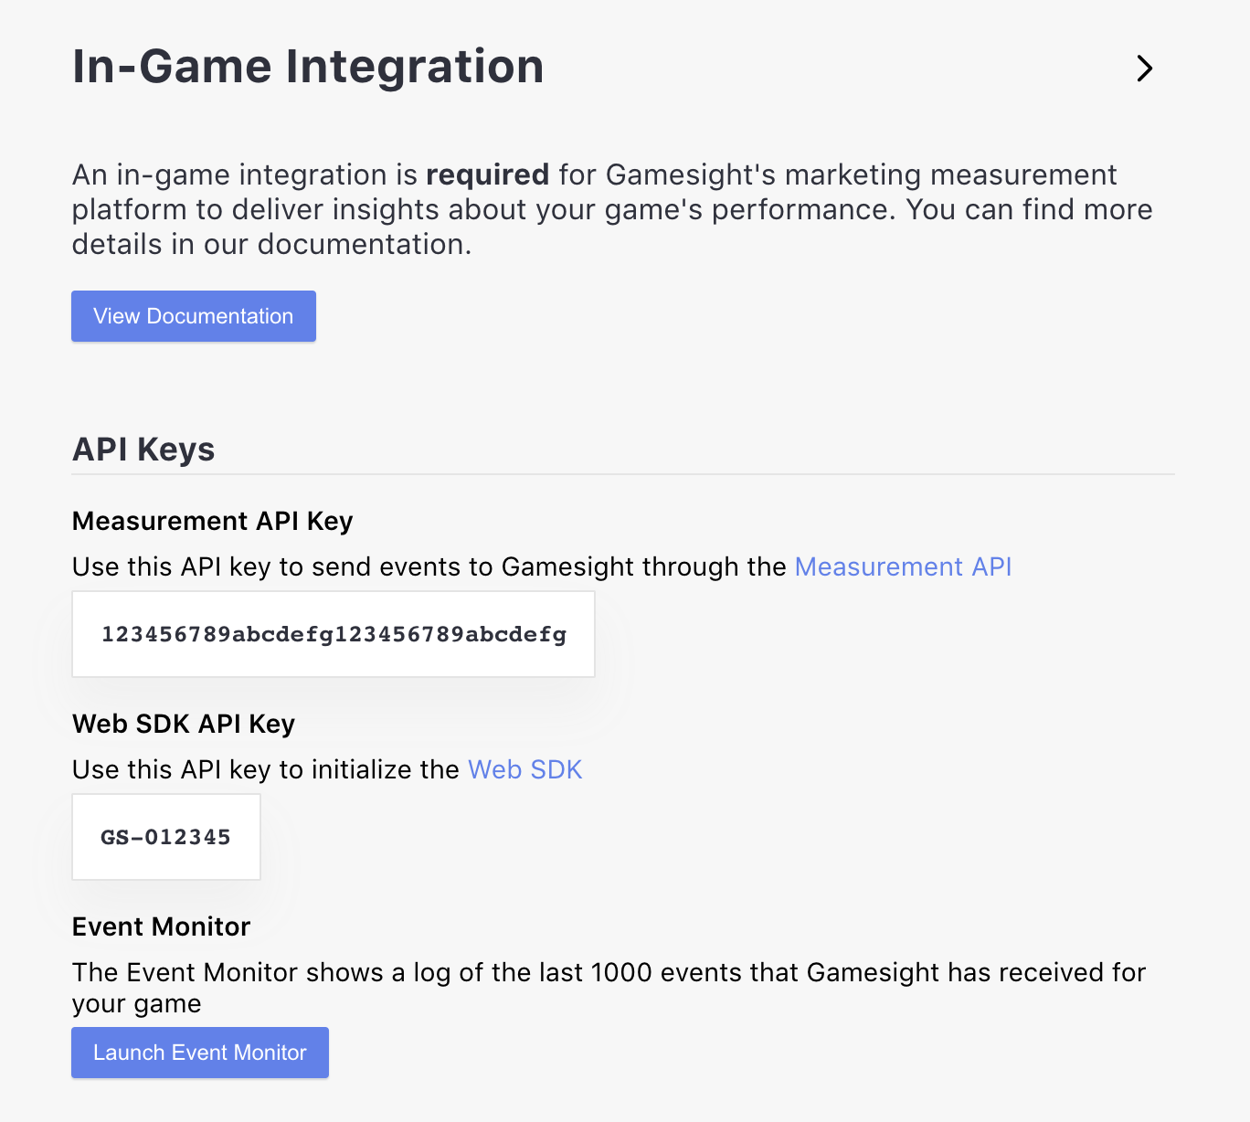Launch the Event Monitor

pyautogui.click(x=200, y=1053)
